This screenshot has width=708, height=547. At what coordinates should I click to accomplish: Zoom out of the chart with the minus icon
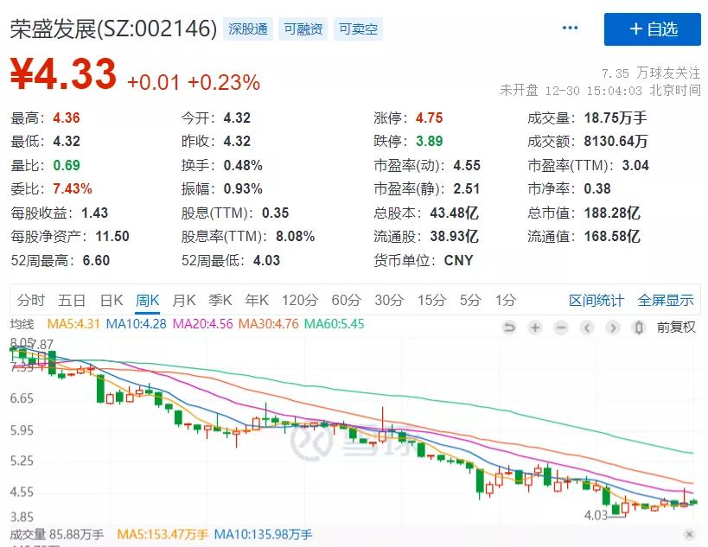coord(562,328)
